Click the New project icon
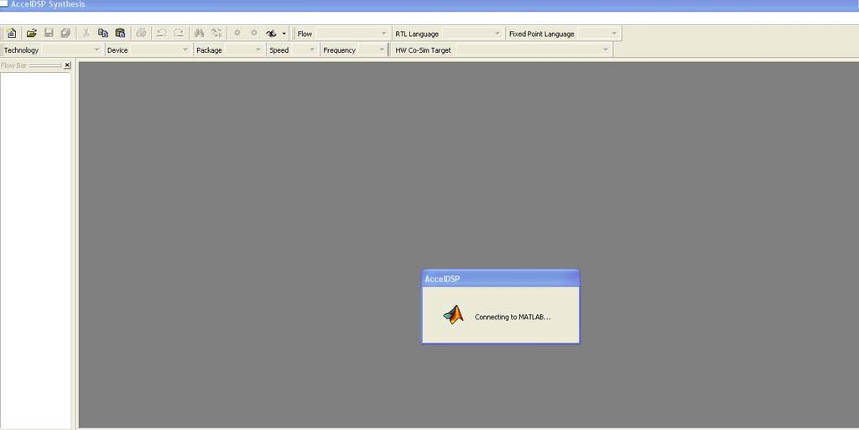The image size is (859, 430). click(x=12, y=34)
